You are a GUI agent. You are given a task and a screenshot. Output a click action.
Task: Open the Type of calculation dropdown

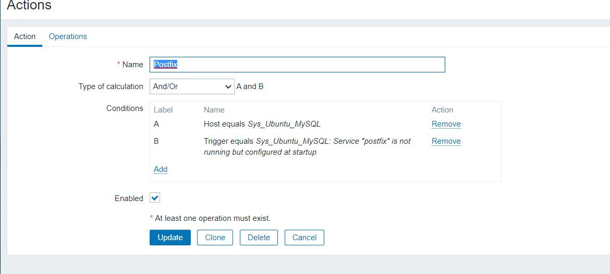pyautogui.click(x=192, y=86)
